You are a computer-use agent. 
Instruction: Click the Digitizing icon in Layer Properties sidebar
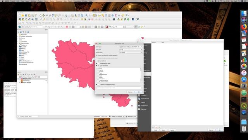click(x=139, y=109)
